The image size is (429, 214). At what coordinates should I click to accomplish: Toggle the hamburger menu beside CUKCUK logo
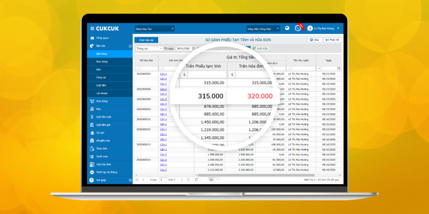point(92,28)
